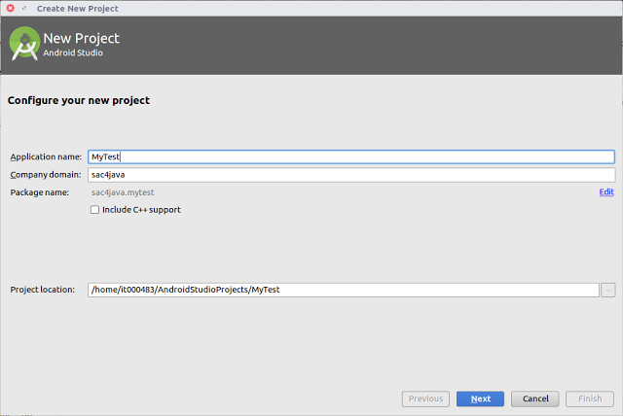Image resolution: width=623 pixels, height=416 pixels.
Task: Cancel the new project wizard
Action: (534, 399)
